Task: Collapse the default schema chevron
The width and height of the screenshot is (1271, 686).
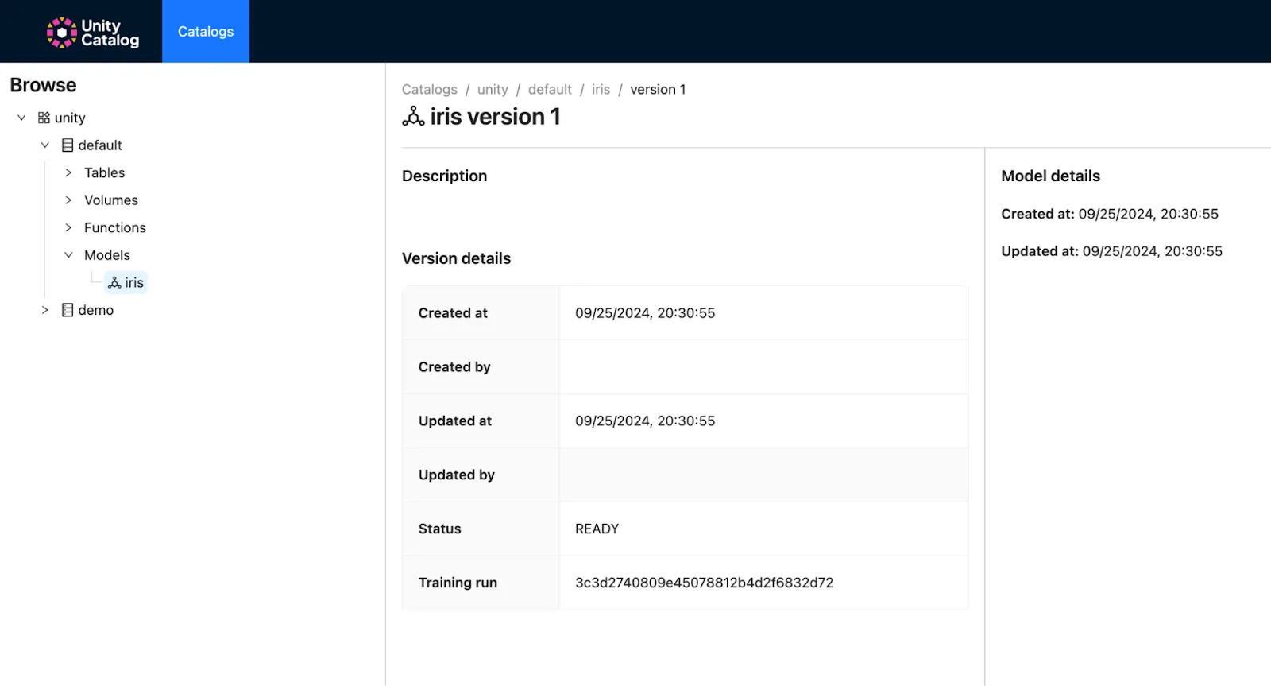Action: pyautogui.click(x=45, y=145)
